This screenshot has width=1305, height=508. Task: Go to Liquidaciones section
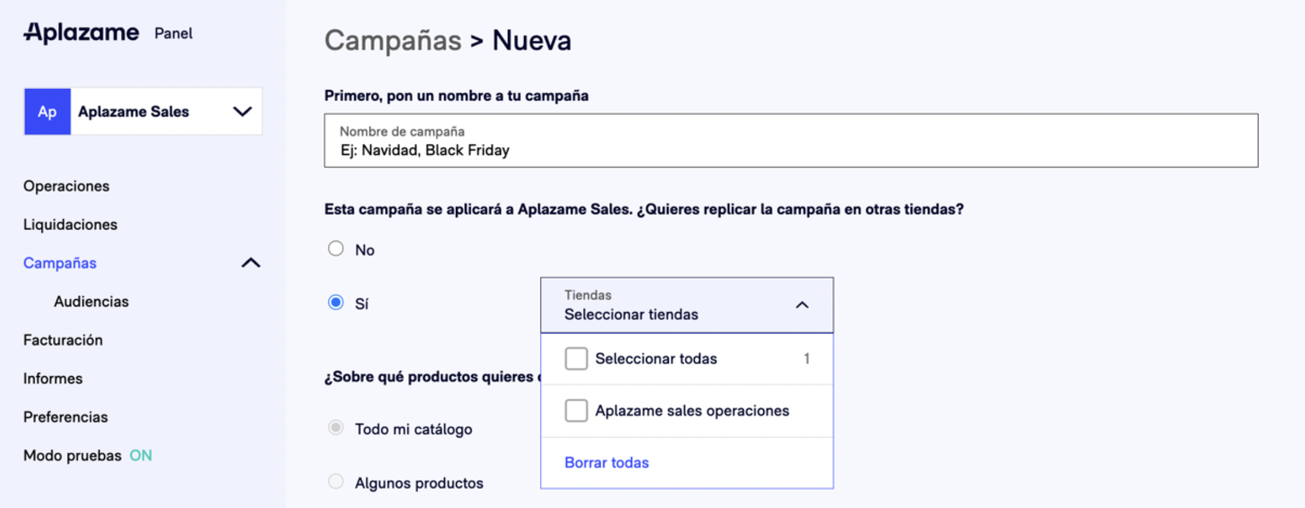point(70,225)
